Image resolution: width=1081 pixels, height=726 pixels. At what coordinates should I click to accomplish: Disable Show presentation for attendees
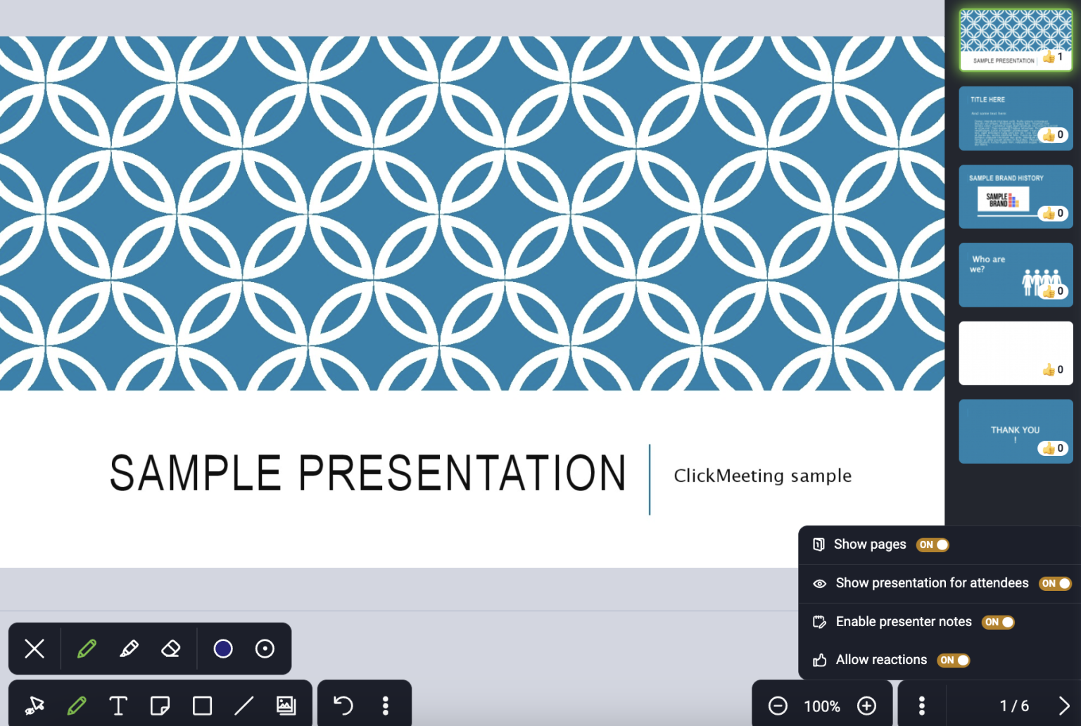(x=1056, y=583)
